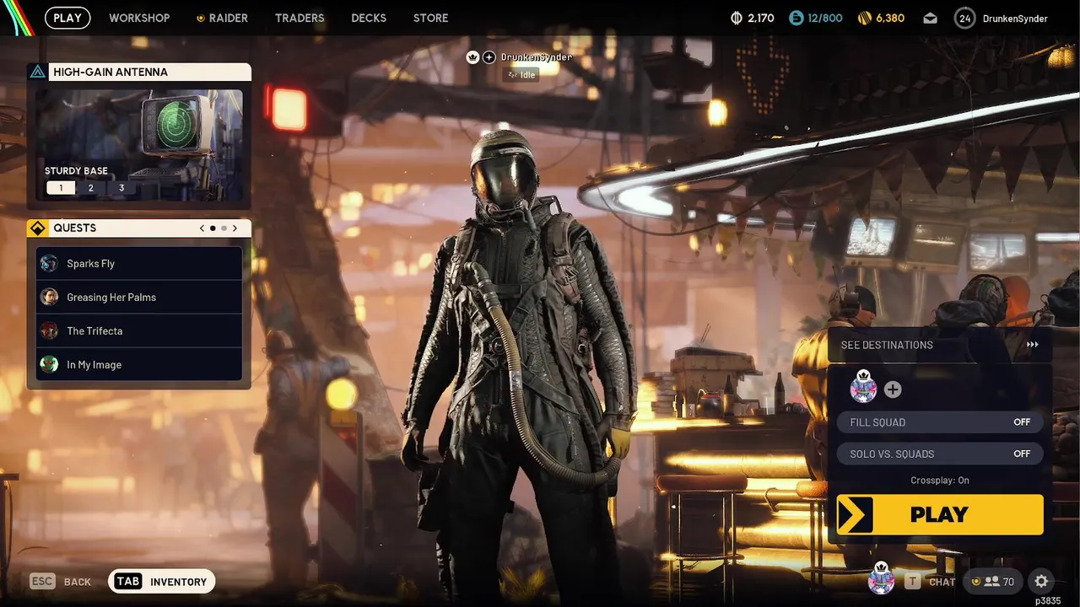Click the Idle status label

pyautogui.click(x=521, y=74)
